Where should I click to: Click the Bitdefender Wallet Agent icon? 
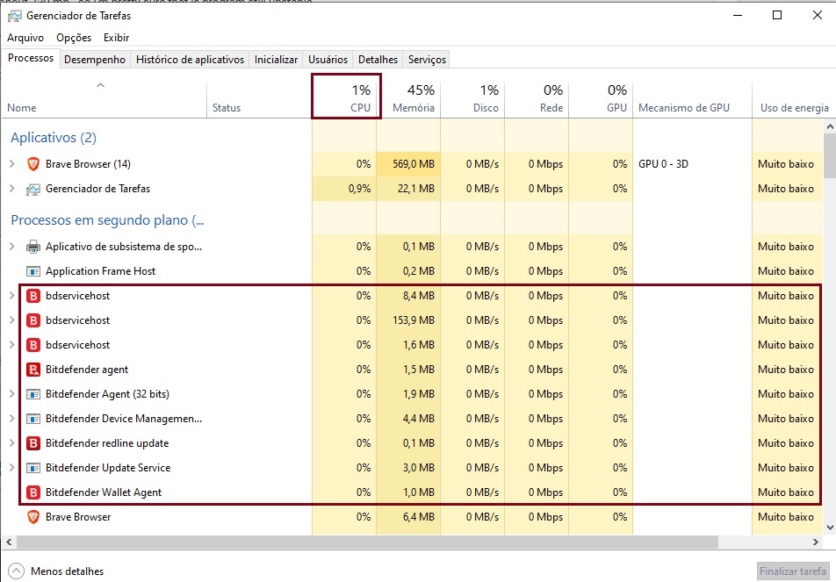33,492
